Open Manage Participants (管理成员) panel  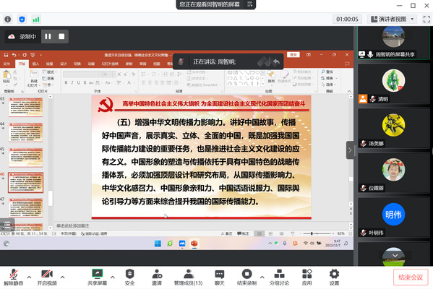(x=189, y=277)
